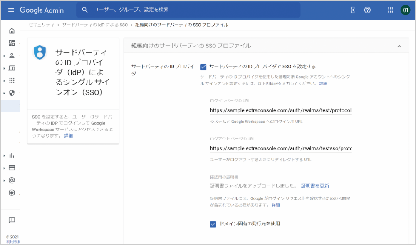Click the ユーザーがログアウトするときにリダイレクトする URL hint

coord(260,160)
